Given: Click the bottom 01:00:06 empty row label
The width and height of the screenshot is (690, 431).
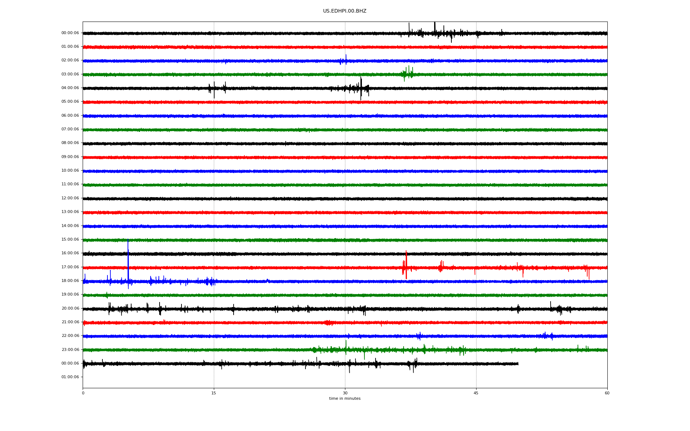Looking at the screenshot, I should [x=70, y=377].
